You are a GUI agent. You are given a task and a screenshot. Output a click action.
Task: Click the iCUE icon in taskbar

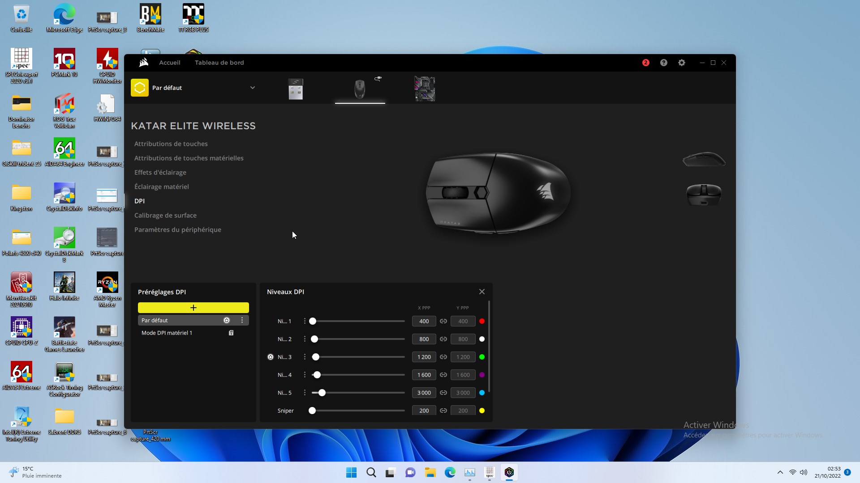pos(509,472)
